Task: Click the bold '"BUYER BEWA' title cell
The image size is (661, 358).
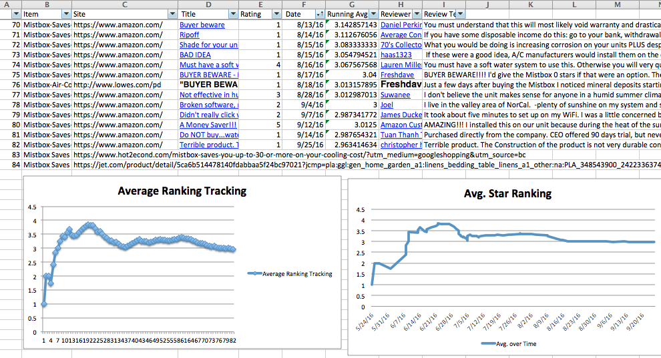Action: click(x=209, y=85)
